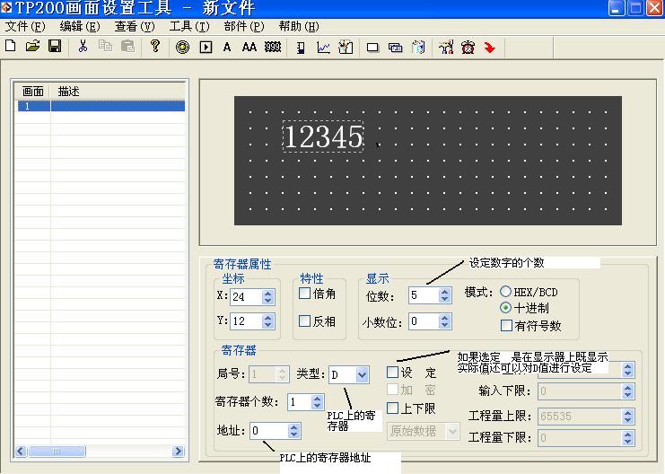Select screen 1 row in the 画面 list

99,106
